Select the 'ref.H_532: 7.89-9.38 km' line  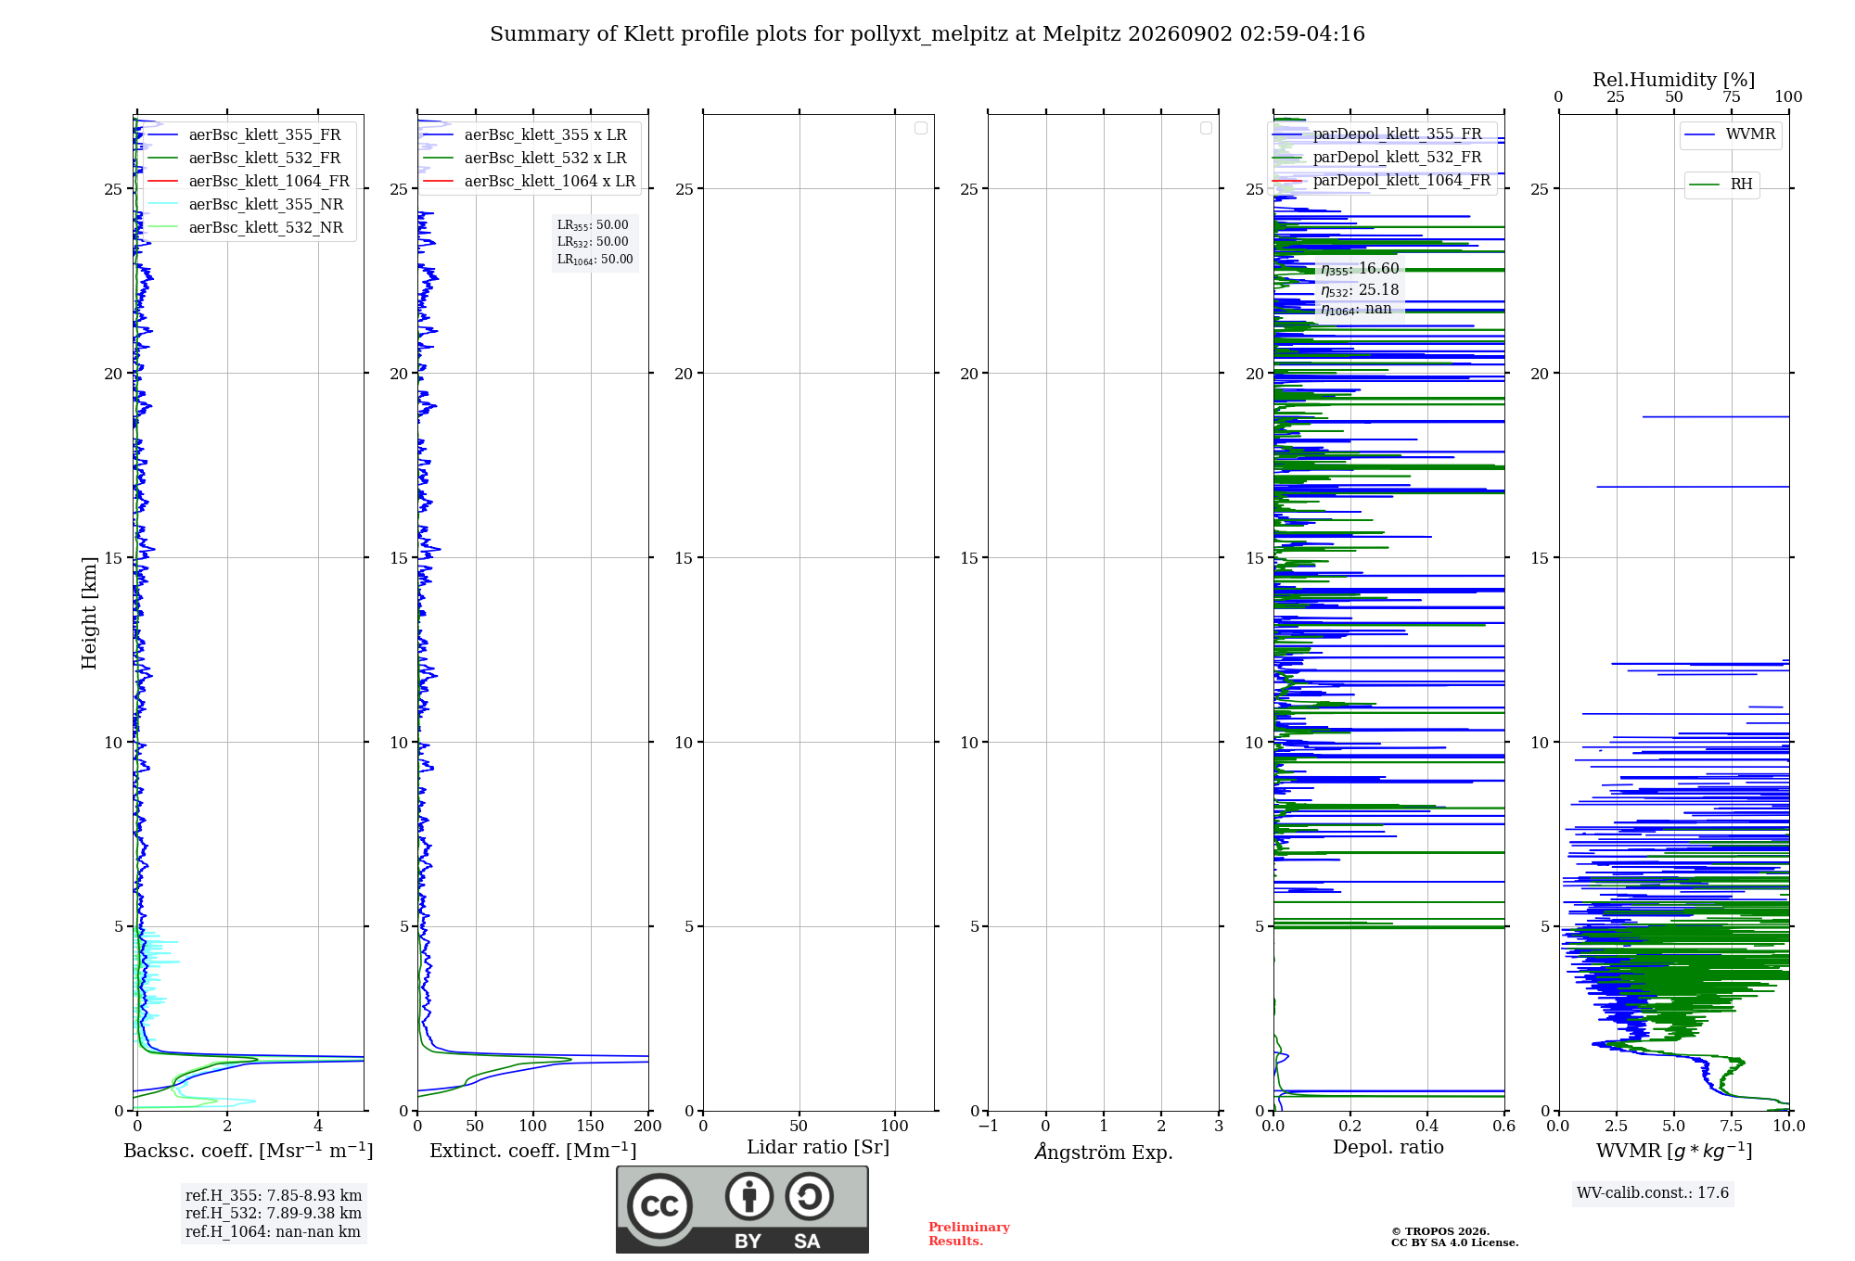pyautogui.click(x=274, y=1214)
